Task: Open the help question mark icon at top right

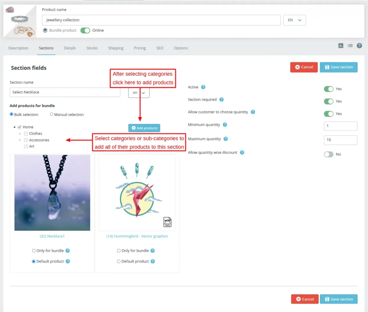Action: coord(359,45)
